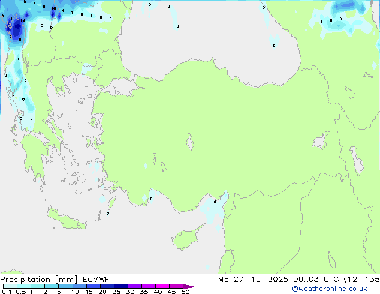Click the "50" legend scale label
380x294 pixels.
click(x=185, y=292)
